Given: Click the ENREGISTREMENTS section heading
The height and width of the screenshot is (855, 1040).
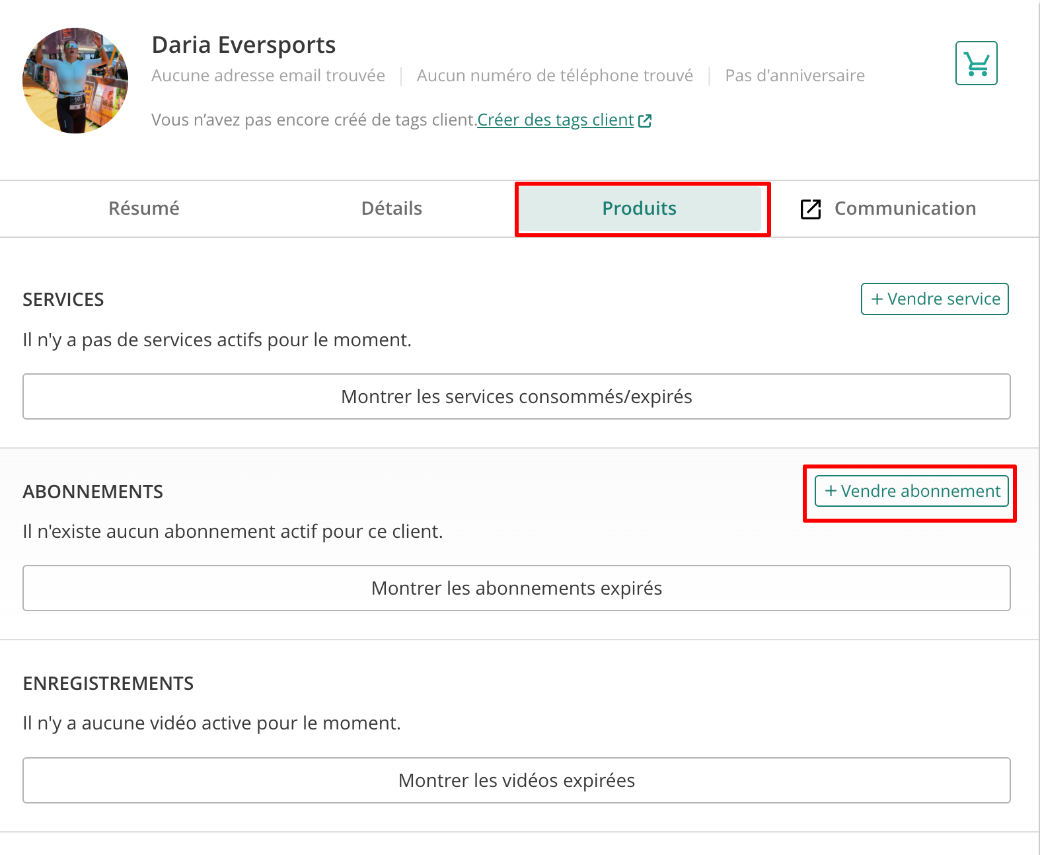Looking at the screenshot, I should 108,684.
